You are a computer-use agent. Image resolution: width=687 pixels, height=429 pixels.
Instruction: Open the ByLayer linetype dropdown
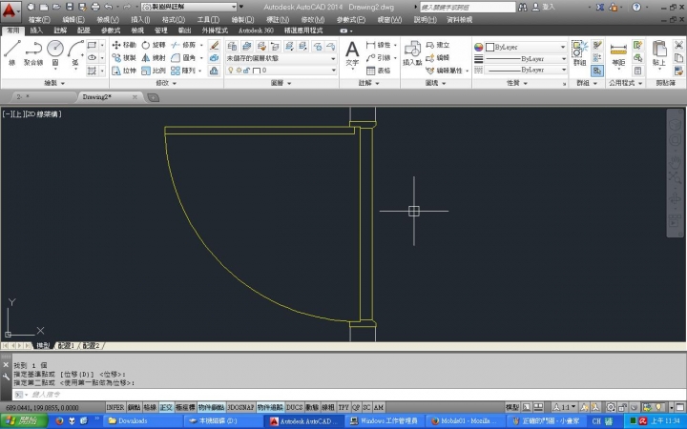pos(526,70)
